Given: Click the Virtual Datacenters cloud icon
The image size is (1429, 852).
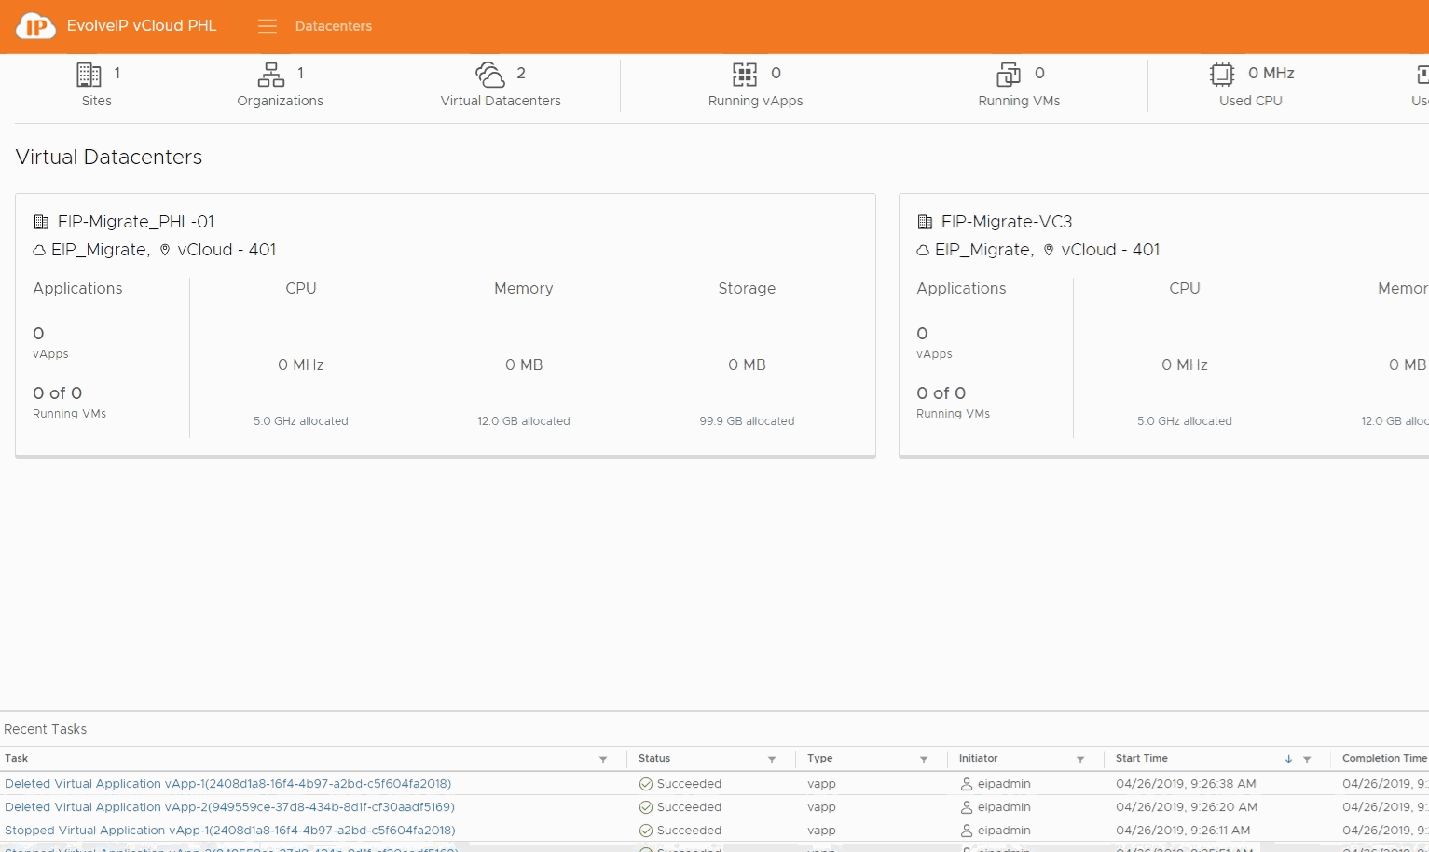Looking at the screenshot, I should (490, 75).
